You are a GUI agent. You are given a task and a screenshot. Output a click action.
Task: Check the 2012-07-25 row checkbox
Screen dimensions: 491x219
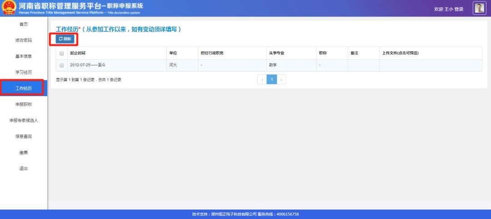[x=62, y=65]
